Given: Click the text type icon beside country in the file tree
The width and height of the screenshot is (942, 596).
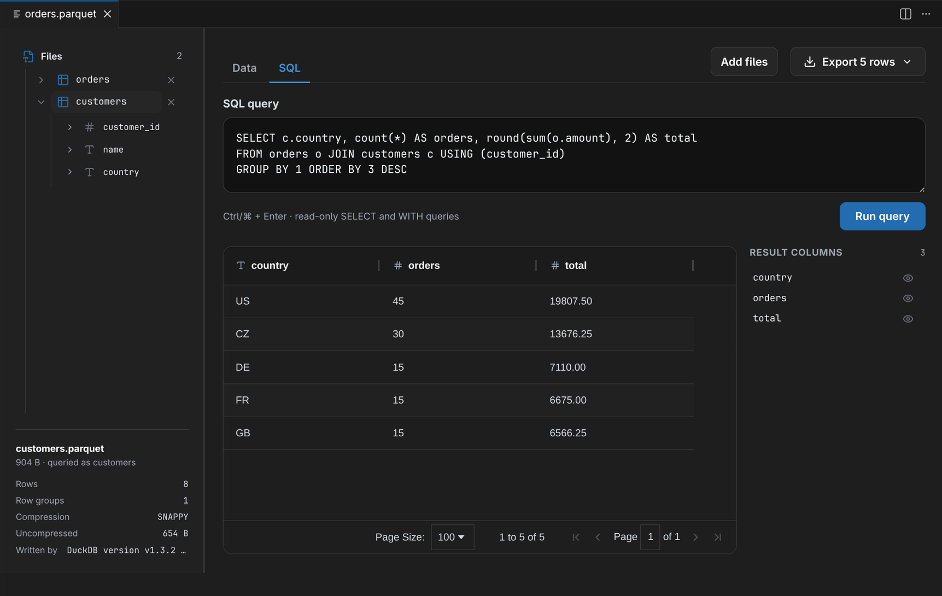Looking at the screenshot, I should 90,172.
